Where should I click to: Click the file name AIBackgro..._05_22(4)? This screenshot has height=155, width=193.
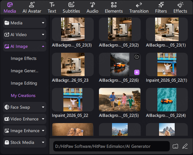[x=166, y=116]
